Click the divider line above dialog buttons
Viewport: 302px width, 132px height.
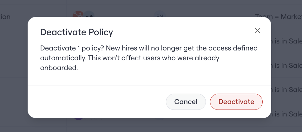[x=149, y=85]
